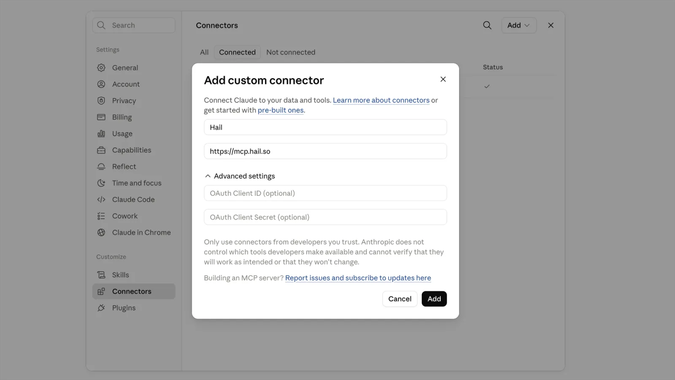Viewport: 675px width, 380px height.
Task: Click the Usage bar chart icon
Action: pos(101,133)
